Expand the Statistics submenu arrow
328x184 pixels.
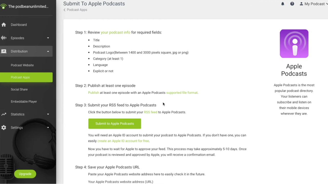click(x=48, y=114)
